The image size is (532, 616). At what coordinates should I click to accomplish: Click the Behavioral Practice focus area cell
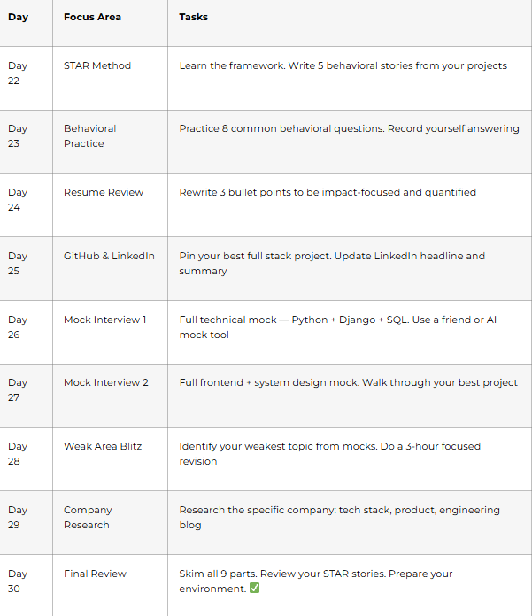(90, 136)
